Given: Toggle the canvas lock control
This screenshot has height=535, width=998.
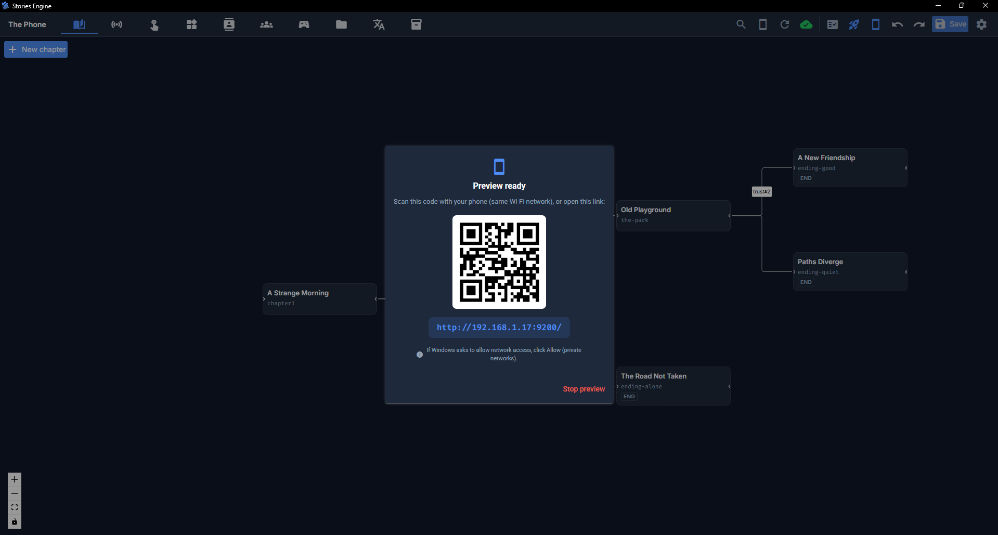Looking at the screenshot, I should (15, 521).
